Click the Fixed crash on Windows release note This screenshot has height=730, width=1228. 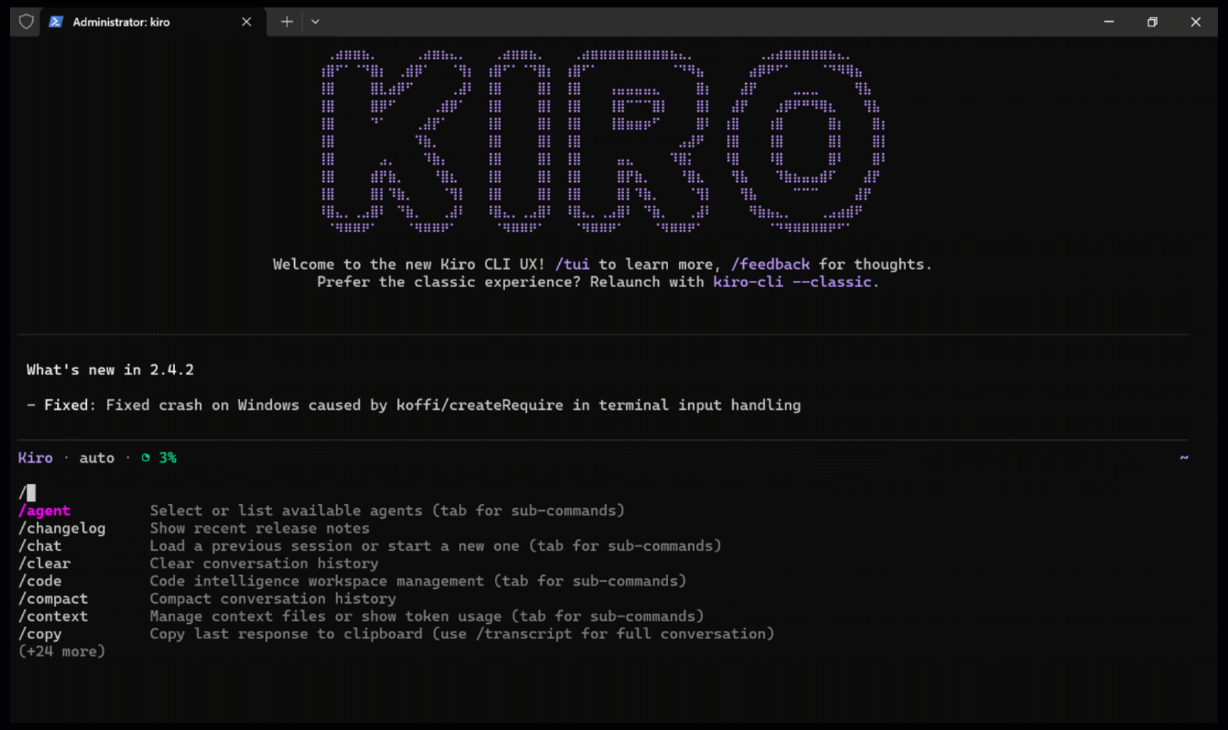point(414,405)
